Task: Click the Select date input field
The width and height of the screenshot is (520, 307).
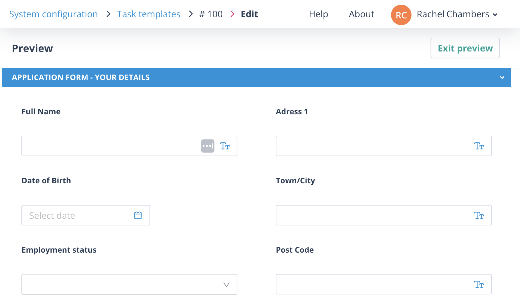Action: pos(86,215)
